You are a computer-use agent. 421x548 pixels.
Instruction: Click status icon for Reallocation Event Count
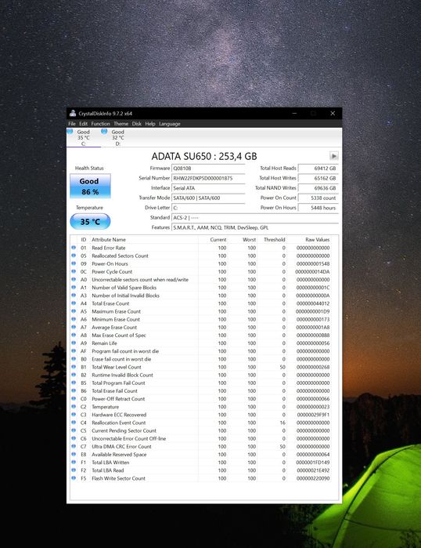tap(74, 423)
